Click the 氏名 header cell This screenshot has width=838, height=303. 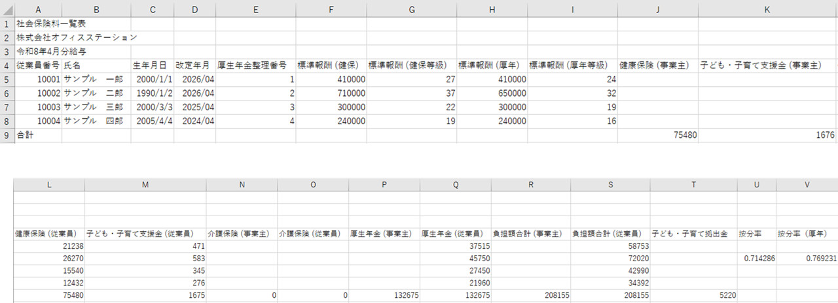tap(96, 65)
